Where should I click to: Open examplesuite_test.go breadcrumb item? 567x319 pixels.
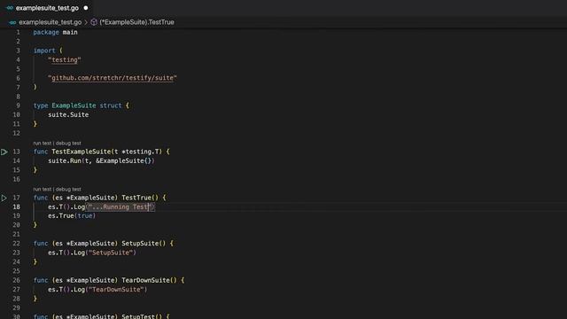pyautogui.click(x=50, y=22)
